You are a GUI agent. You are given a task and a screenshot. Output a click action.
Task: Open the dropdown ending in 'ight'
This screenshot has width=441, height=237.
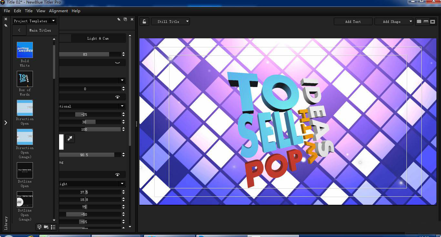point(92,184)
